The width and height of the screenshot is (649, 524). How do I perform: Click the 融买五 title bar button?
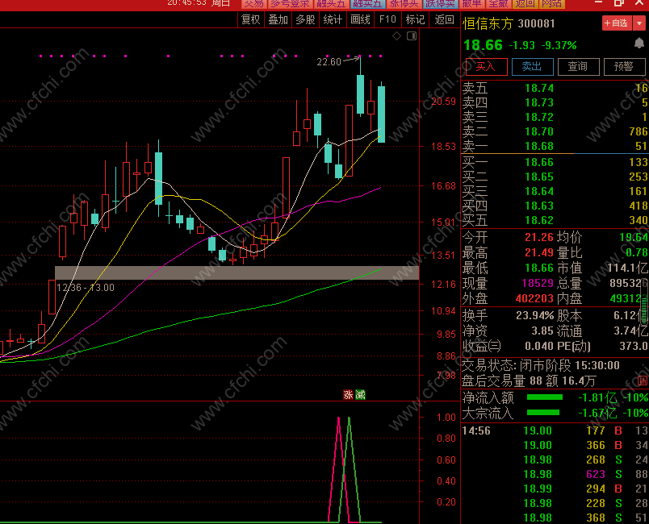331,4
